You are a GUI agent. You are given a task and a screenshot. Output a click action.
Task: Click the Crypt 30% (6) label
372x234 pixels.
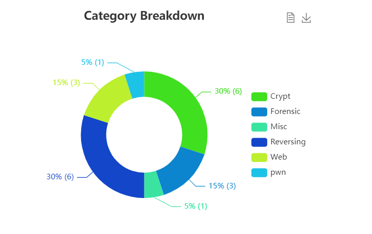pos(228,91)
